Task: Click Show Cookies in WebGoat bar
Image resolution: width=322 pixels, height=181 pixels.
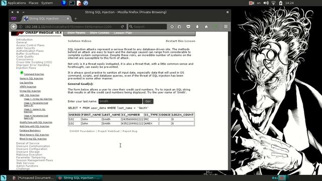Action: click(x=100, y=33)
